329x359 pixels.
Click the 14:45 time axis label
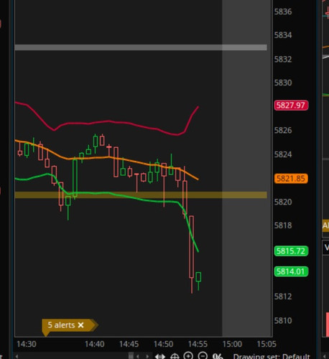tap(129, 344)
